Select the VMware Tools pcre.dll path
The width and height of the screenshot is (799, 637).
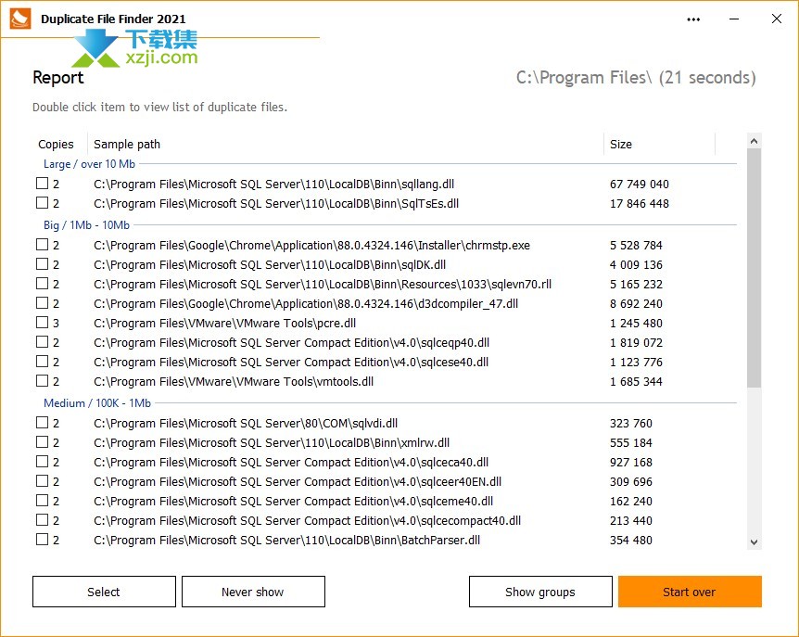click(x=224, y=323)
